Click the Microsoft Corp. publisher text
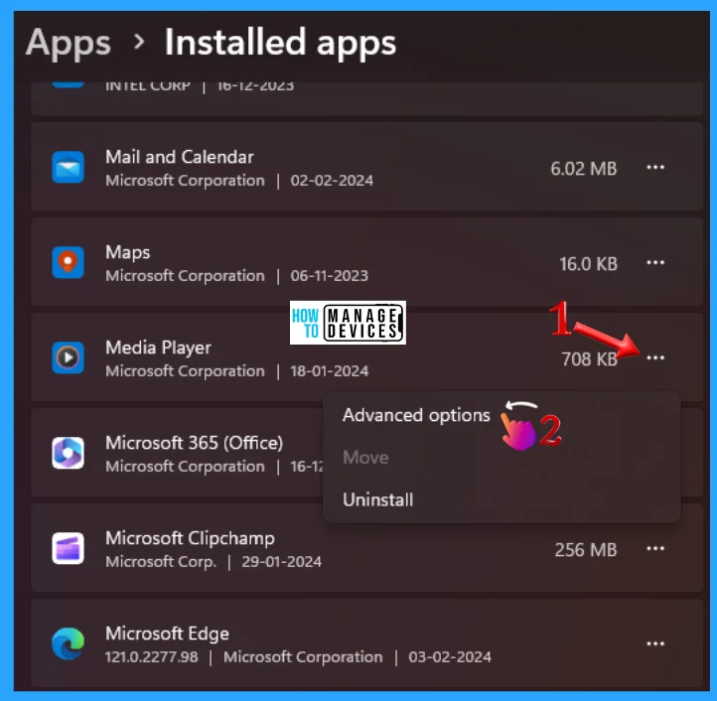The width and height of the screenshot is (717, 701). tap(161, 562)
